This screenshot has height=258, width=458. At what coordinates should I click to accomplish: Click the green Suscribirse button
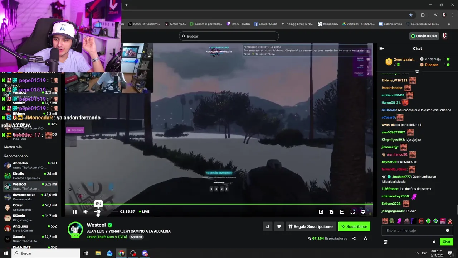click(x=354, y=226)
